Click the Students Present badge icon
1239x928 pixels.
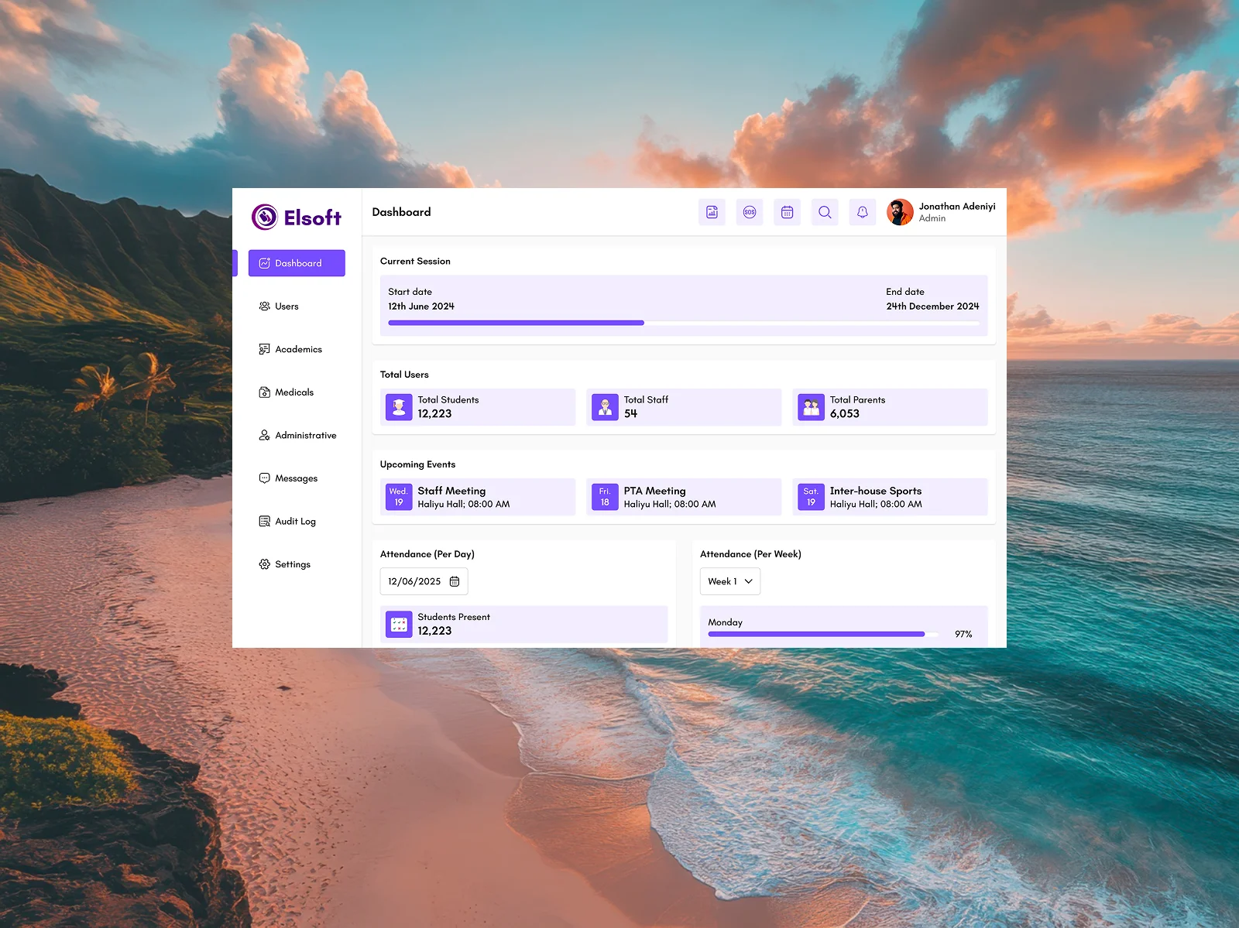coord(399,624)
